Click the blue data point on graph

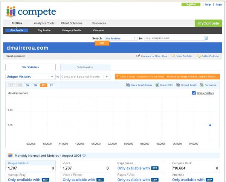click(x=210, y=125)
